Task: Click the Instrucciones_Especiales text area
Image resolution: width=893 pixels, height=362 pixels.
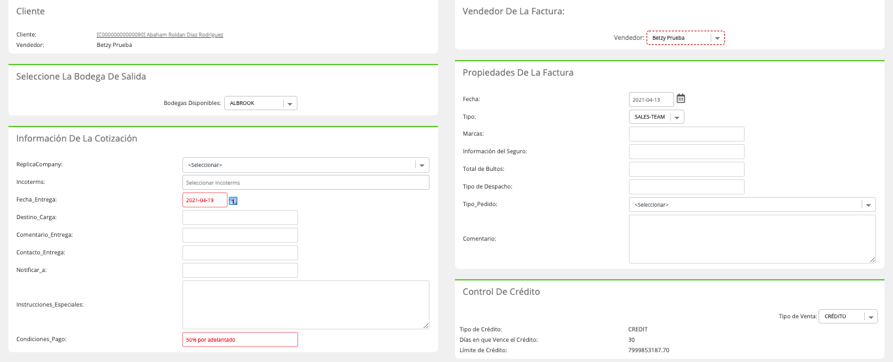Action: (x=306, y=305)
